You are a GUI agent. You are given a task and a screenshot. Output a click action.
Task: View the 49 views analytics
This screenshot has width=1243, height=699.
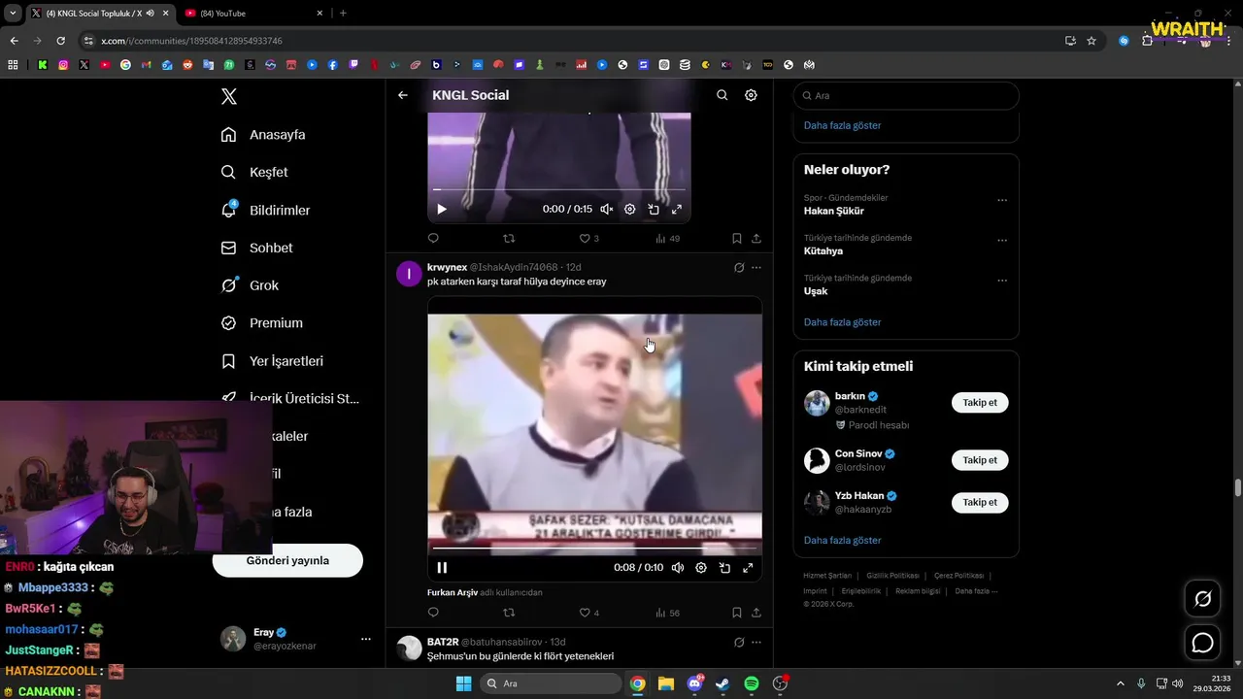(x=667, y=238)
